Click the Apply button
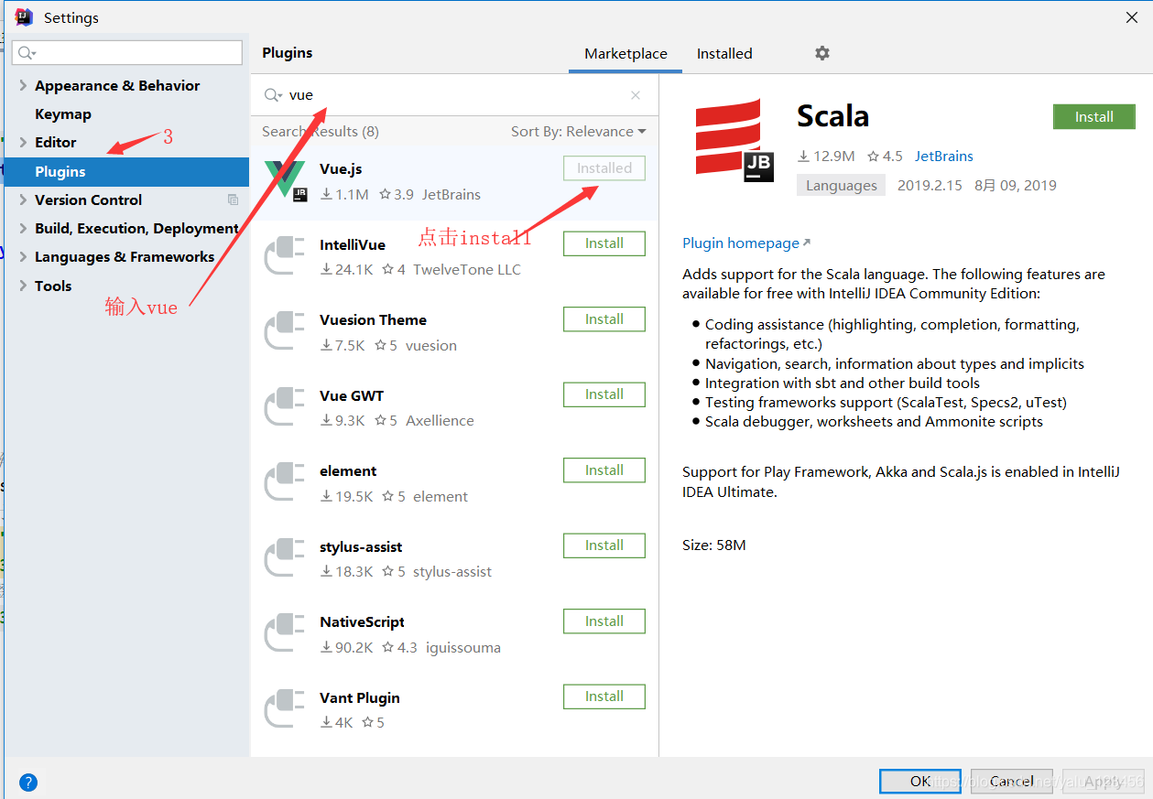The image size is (1153, 799). 1103,781
